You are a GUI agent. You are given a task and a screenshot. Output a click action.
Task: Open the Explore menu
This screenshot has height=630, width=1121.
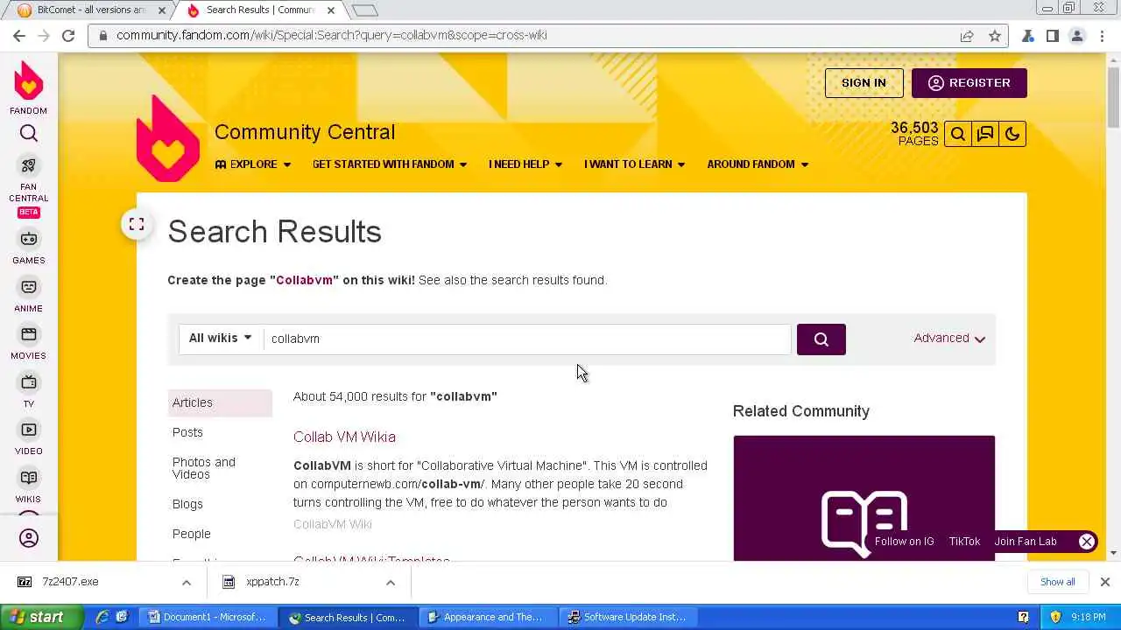253,164
